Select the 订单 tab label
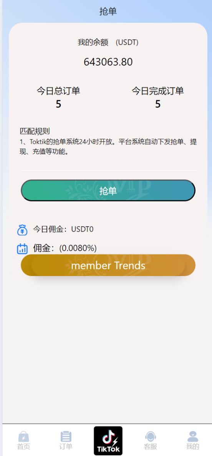212x456 pixels. pyautogui.click(x=66, y=446)
